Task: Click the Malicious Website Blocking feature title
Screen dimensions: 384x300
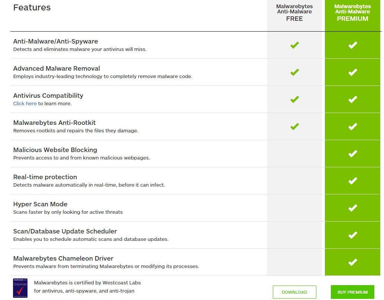Action: 55,150
